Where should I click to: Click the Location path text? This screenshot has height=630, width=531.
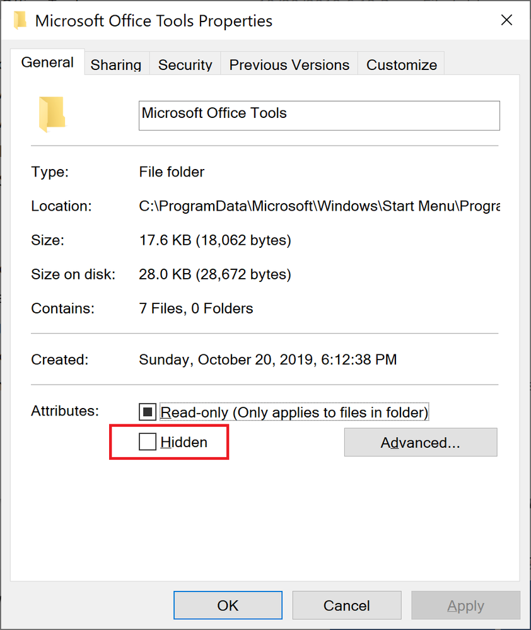pos(318,206)
